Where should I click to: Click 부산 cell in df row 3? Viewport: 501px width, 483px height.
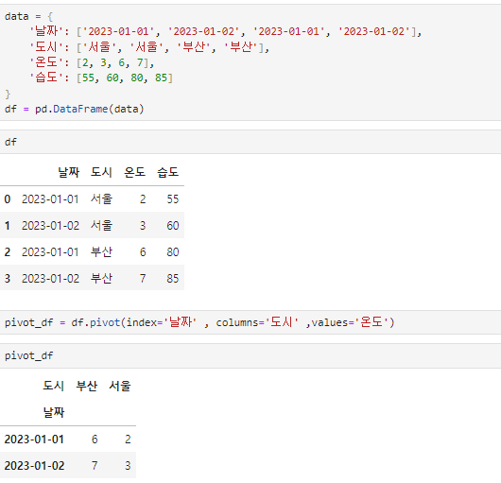[101, 278]
